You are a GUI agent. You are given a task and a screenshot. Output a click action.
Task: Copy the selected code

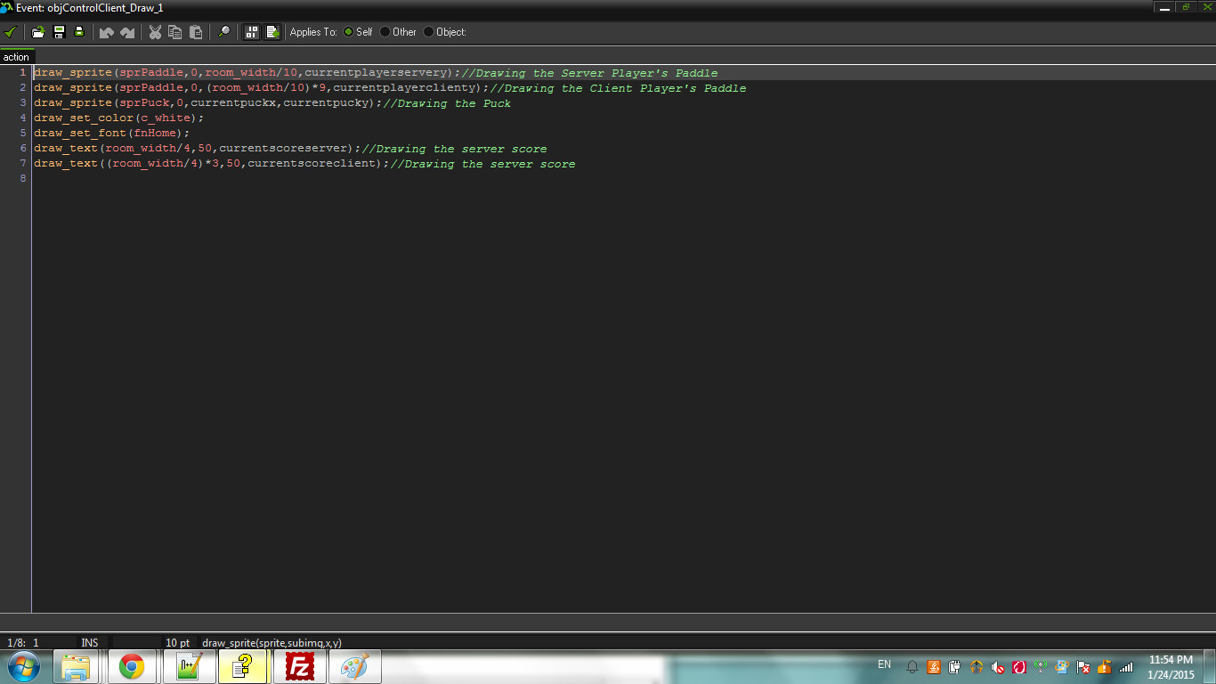click(175, 32)
